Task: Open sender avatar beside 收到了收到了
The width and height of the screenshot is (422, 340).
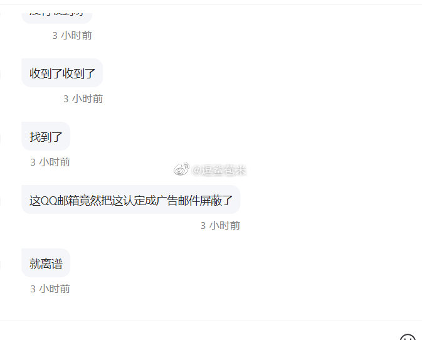Action: point(0,74)
